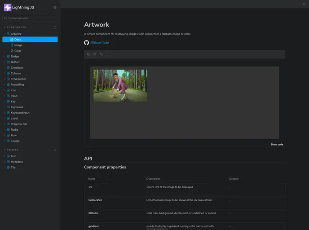This screenshot has width=309, height=230.
Task: Click the Toggle component grid icon
Action: pyautogui.click(x=8, y=141)
